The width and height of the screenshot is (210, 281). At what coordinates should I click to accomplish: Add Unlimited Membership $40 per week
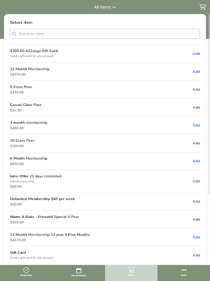(x=196, y=201)
